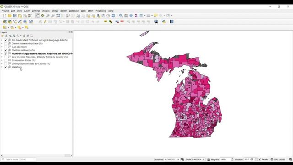
Task: Toggle the Render checkbox in status bar
Action: pyautogui.click(x=260, y=159)
